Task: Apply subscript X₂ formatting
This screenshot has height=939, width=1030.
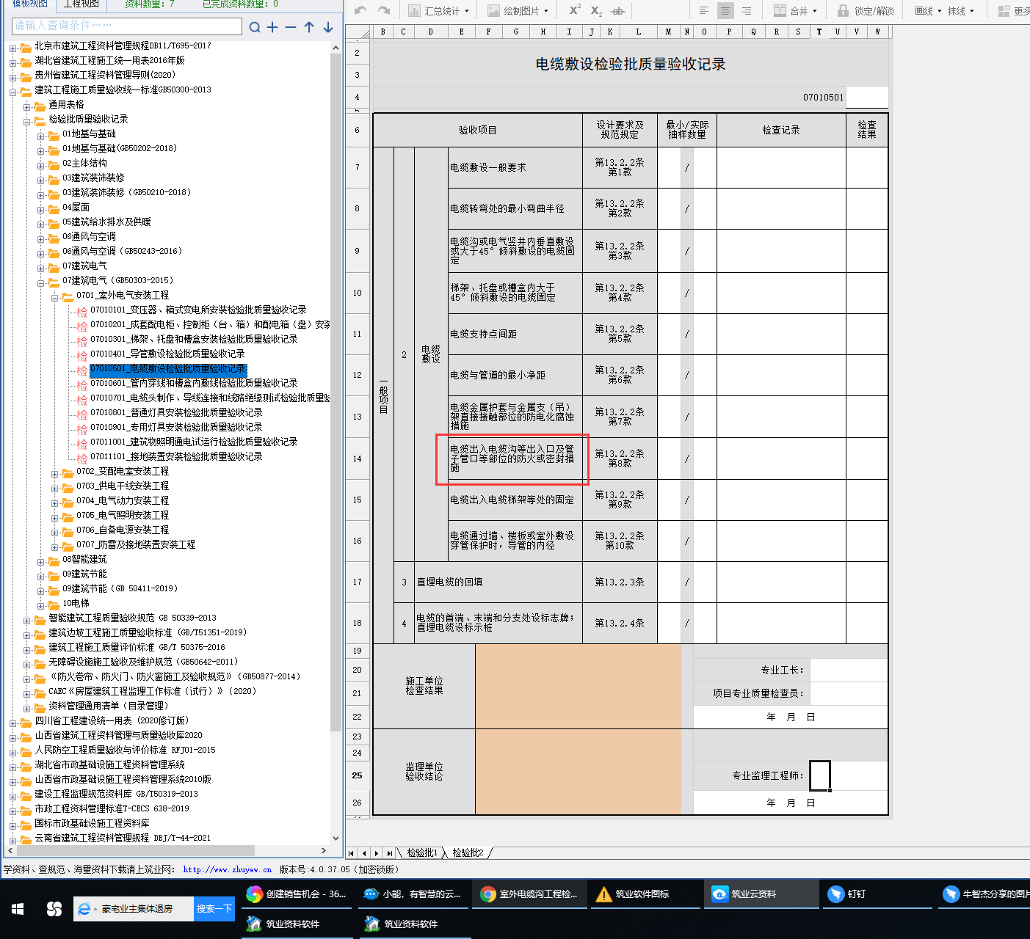Action: tap(596, 11)
